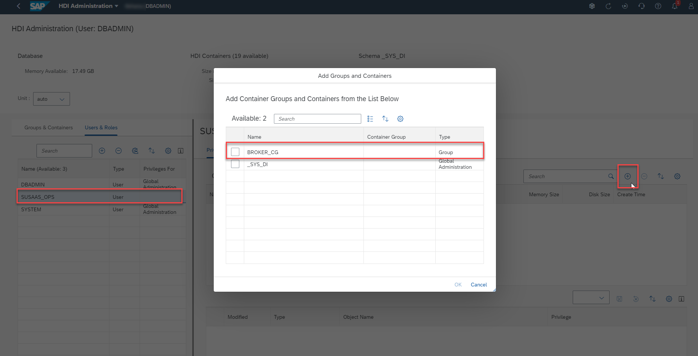698x356 pixels.
Task: Save privileges with the disk icon
Action: 619,299
